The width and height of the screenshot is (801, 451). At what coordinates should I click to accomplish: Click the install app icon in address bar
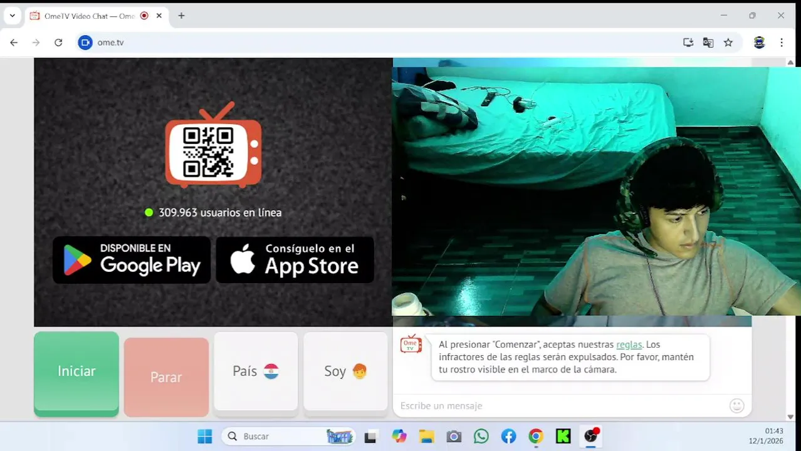tap(688, 43)
